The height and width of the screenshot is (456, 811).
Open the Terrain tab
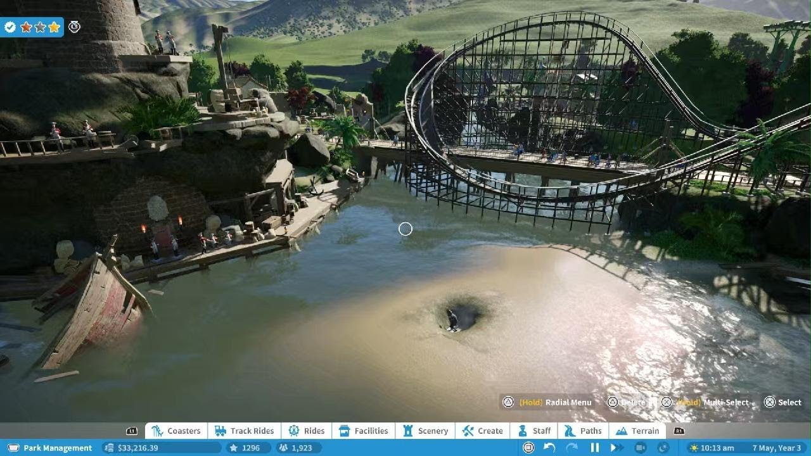coord(637,431)
